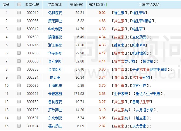The image size is (181, 131).
Task: Open 亿帆医药 stock link
Action: [x=55, y=13]
